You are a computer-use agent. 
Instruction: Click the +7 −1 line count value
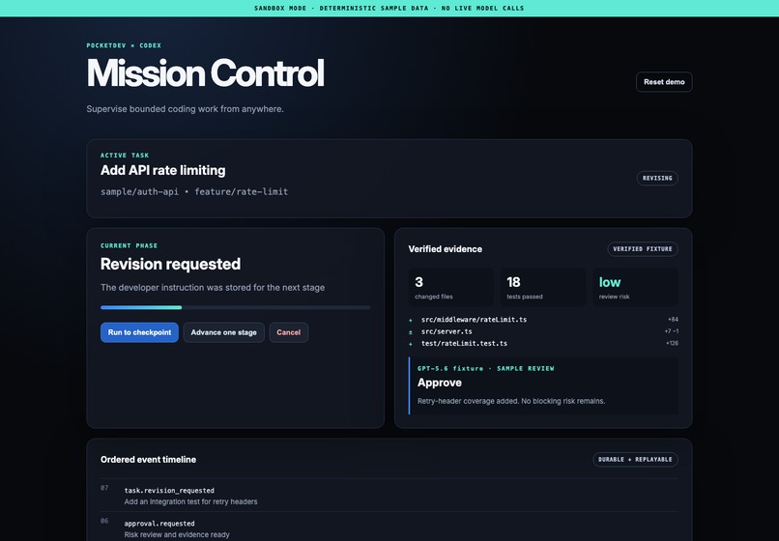672,331
